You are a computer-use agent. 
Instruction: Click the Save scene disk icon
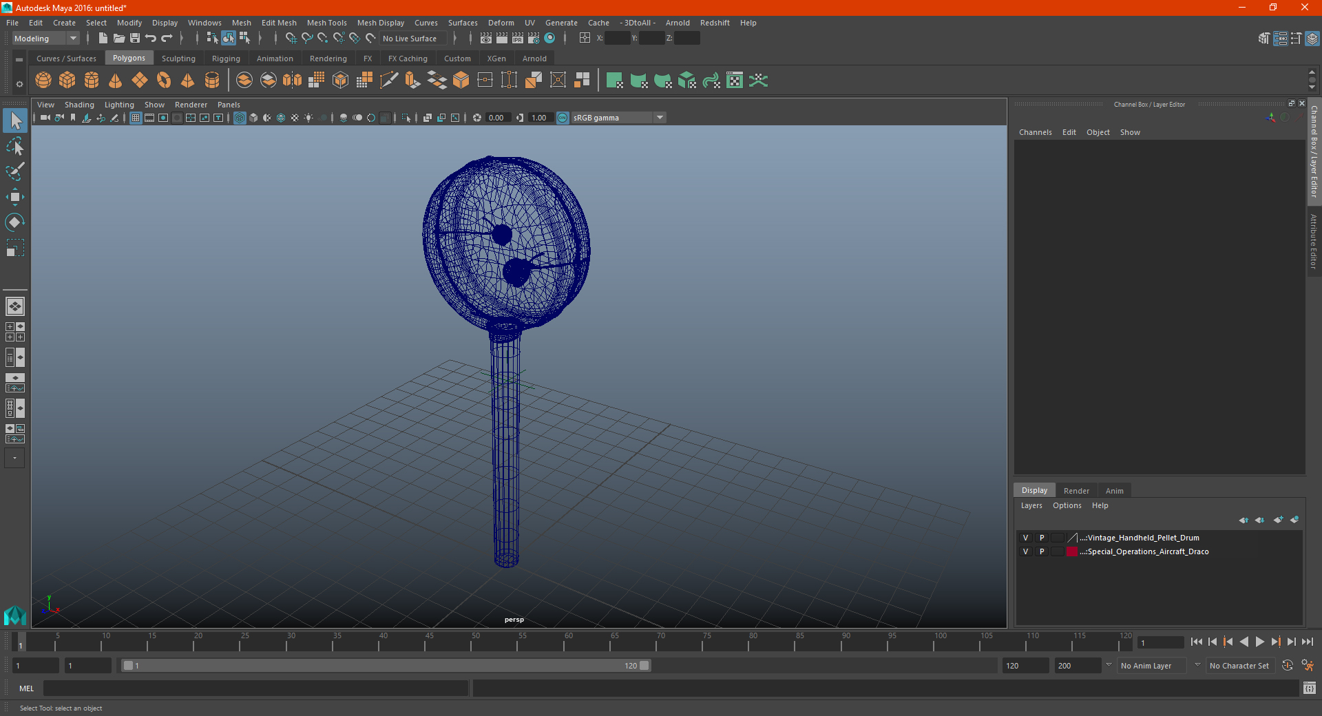(135, 39)
